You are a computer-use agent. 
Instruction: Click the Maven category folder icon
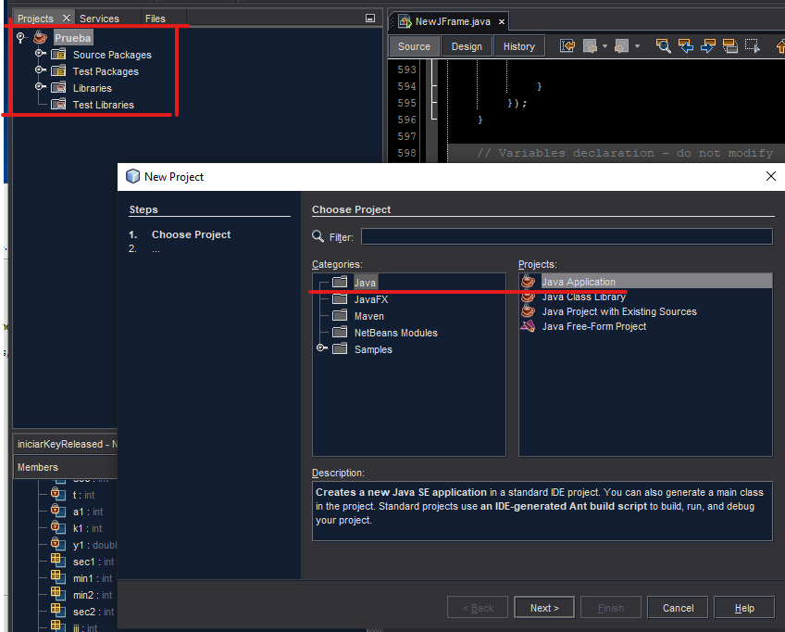click(x=340, y=315)
